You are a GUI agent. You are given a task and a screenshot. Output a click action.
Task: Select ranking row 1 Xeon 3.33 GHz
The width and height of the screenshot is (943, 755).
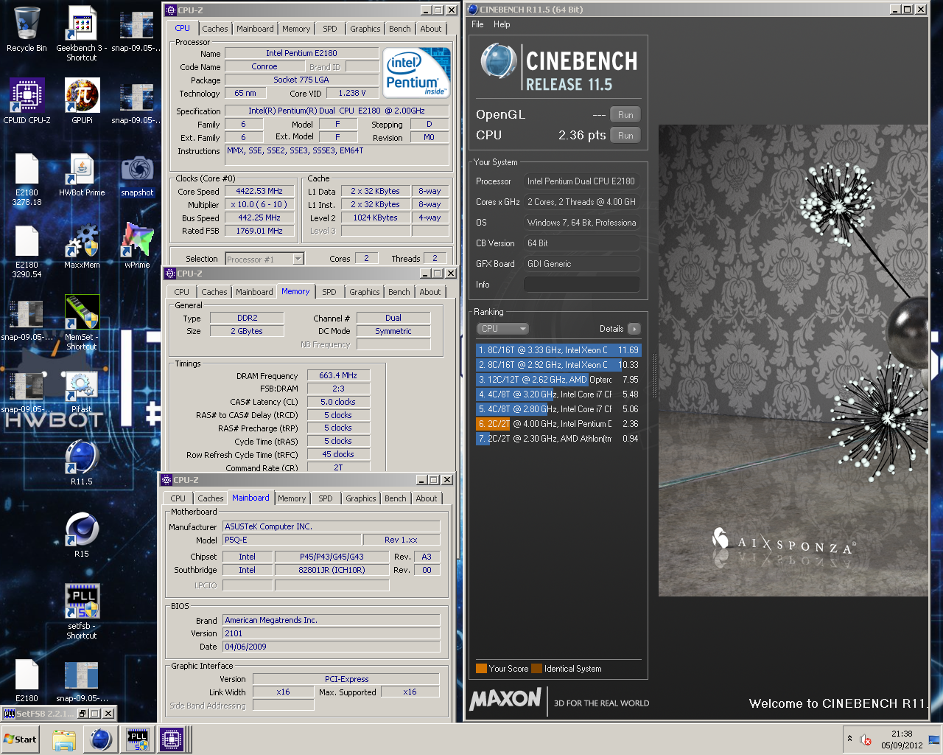(x=558, y=350)
